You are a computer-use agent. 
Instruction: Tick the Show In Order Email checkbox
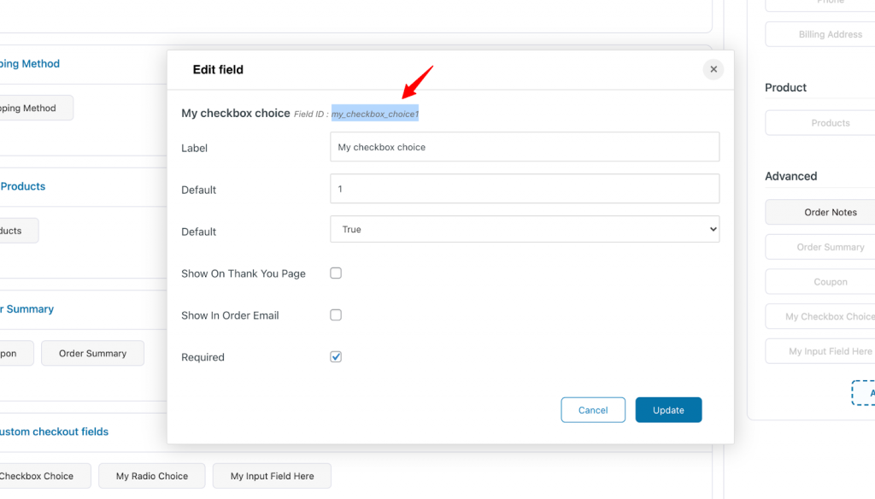336,314
